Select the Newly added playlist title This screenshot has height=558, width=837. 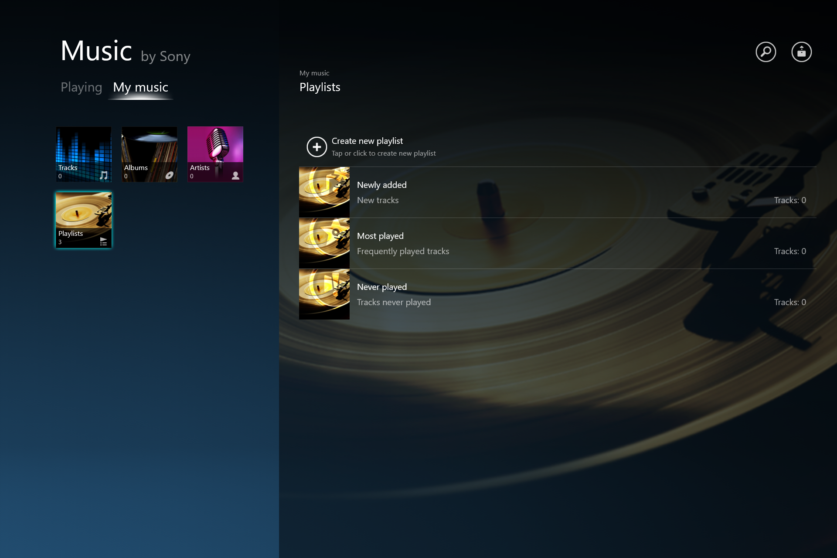click(x=382, y=185)
